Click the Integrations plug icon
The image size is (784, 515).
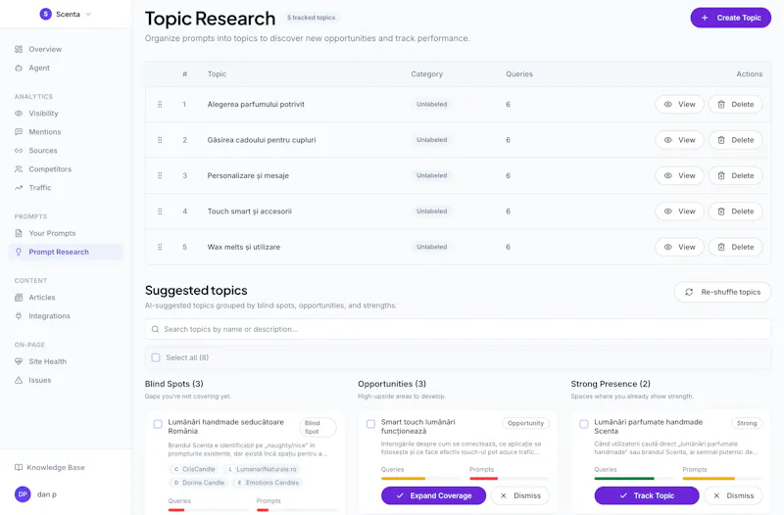pos(19,315)
